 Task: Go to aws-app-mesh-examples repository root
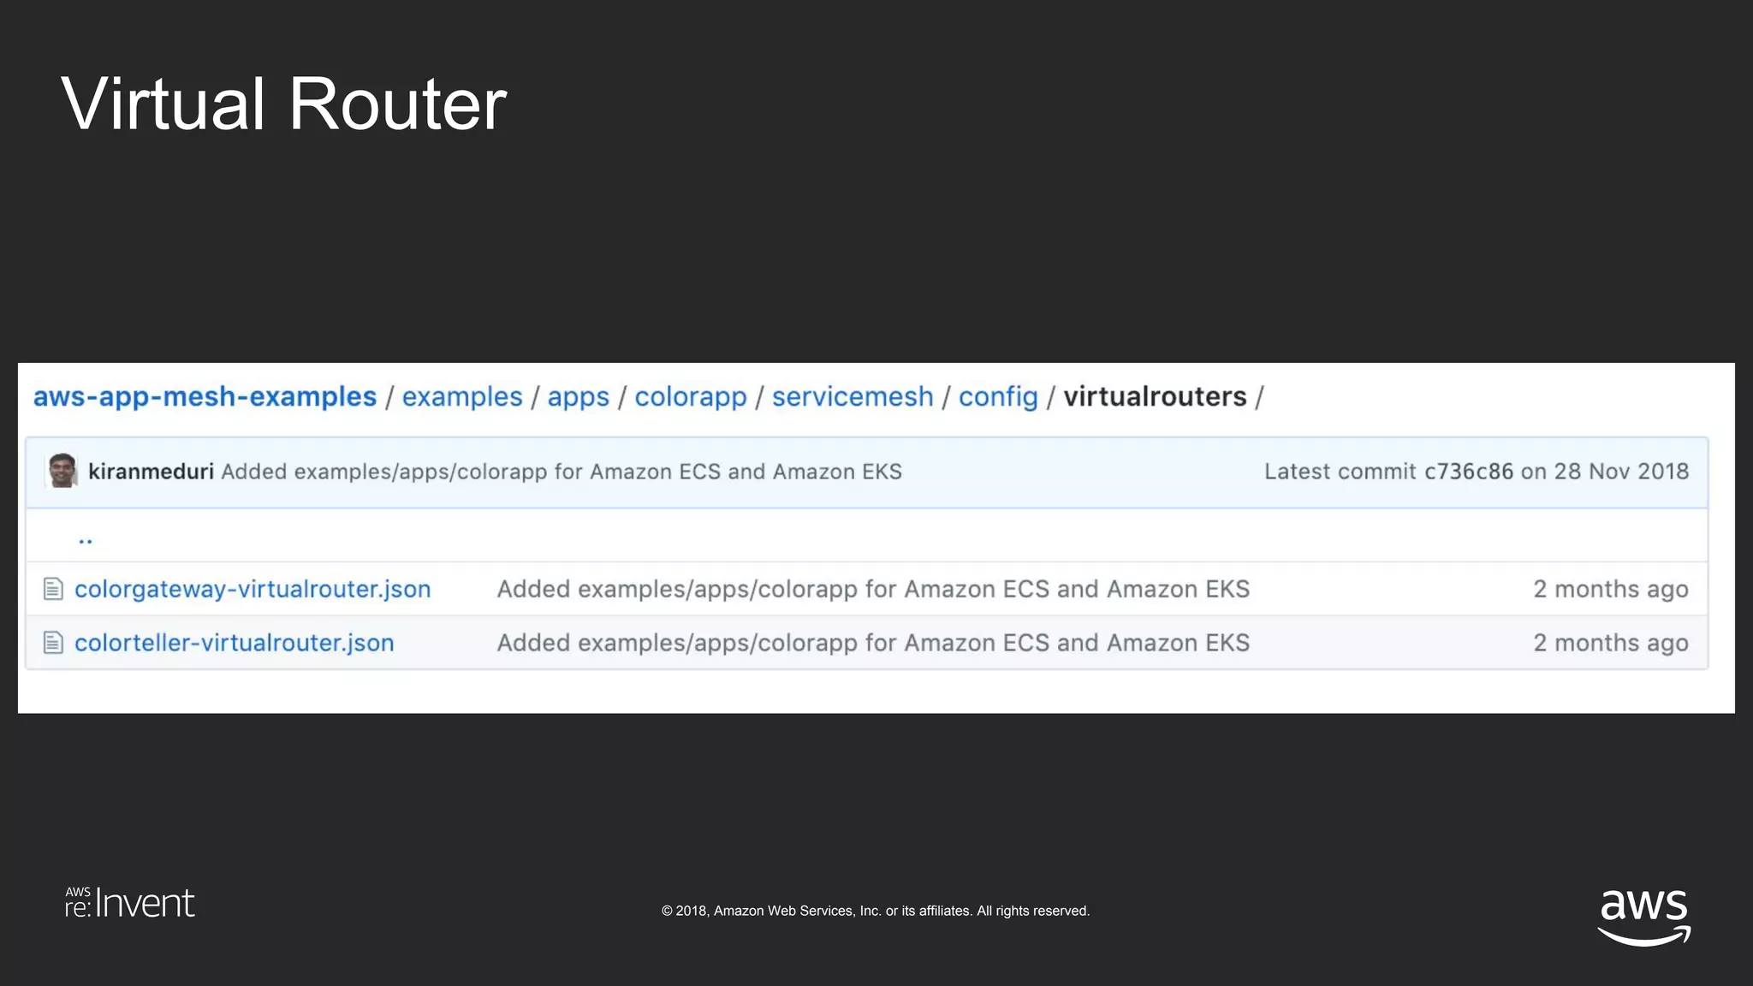tap(205, 397)
